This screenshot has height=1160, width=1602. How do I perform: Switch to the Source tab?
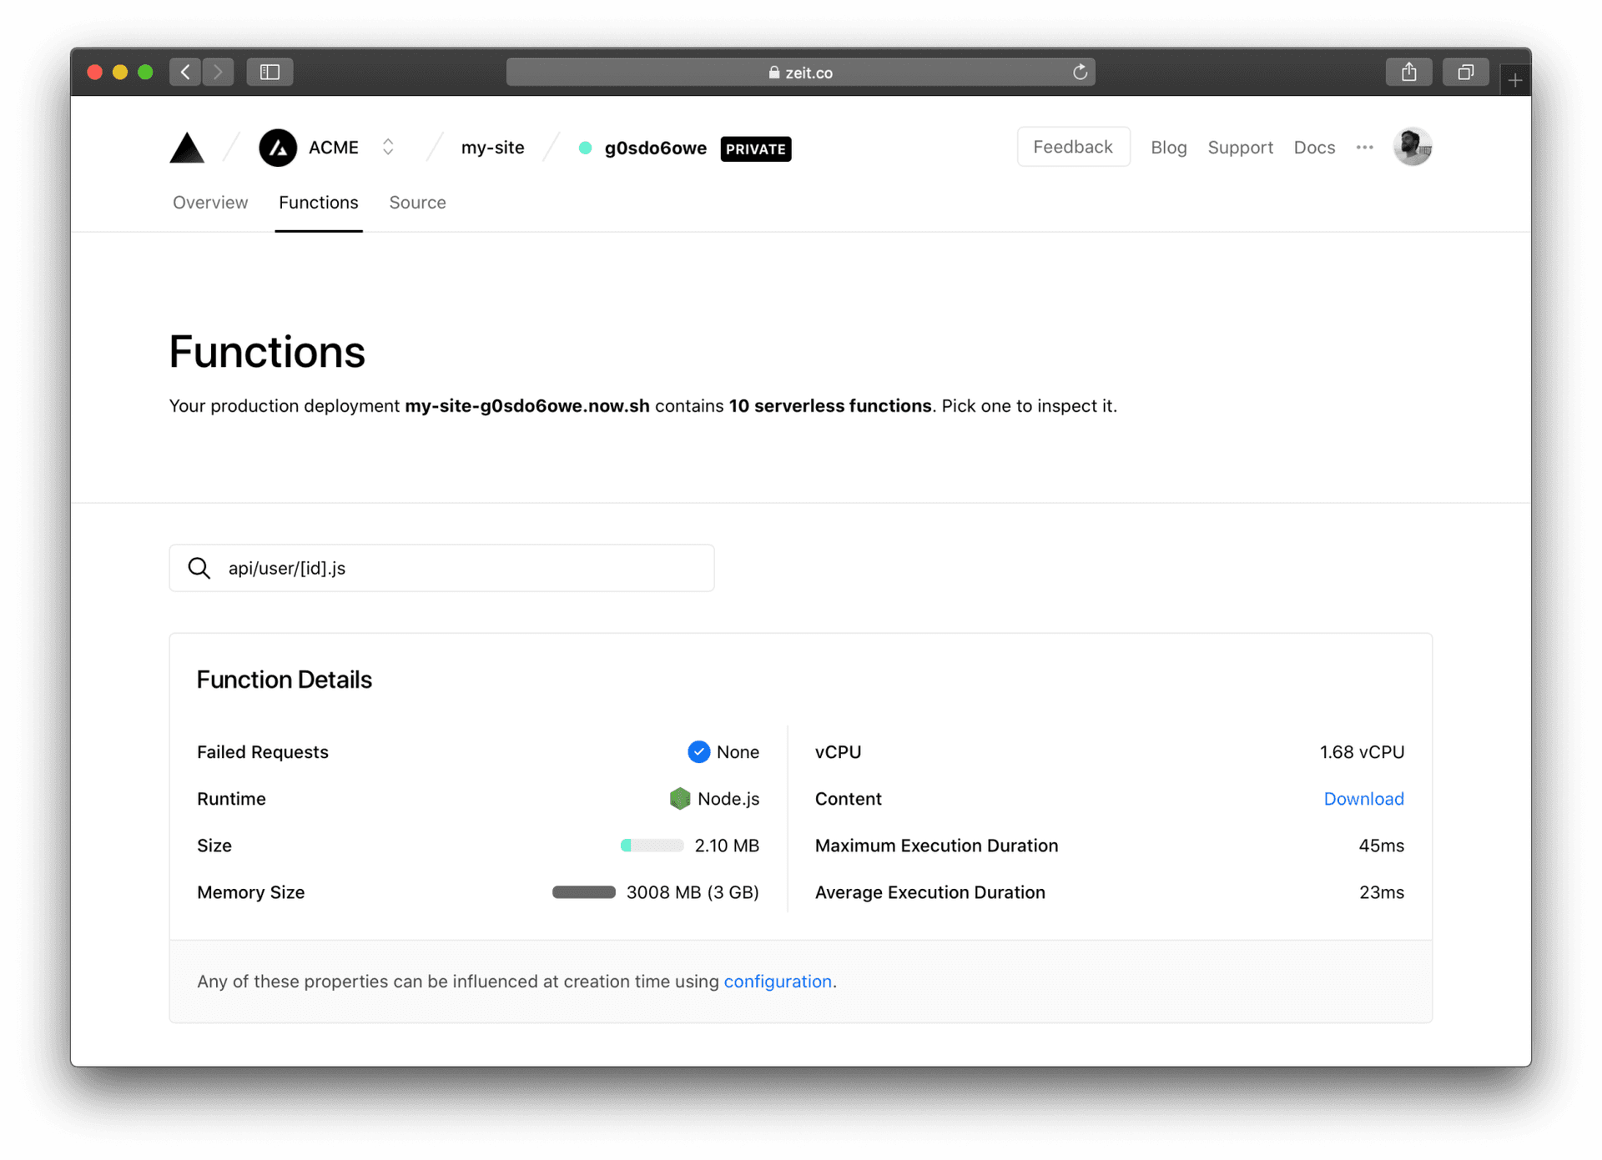click(x=417, y=203)
